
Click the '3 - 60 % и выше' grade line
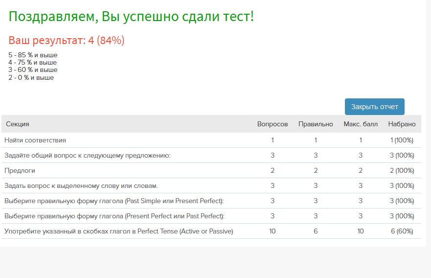pyautogui.click(x=33, y=70)
